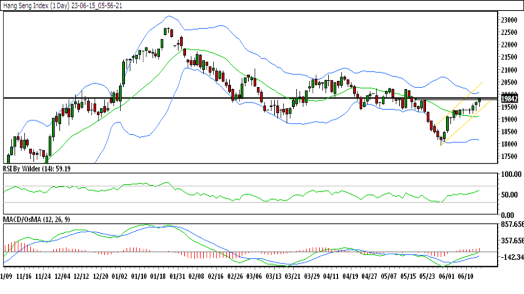Click the 03/21 date label
The height and width of the screenshot is (294, 524).
[293, 277]
